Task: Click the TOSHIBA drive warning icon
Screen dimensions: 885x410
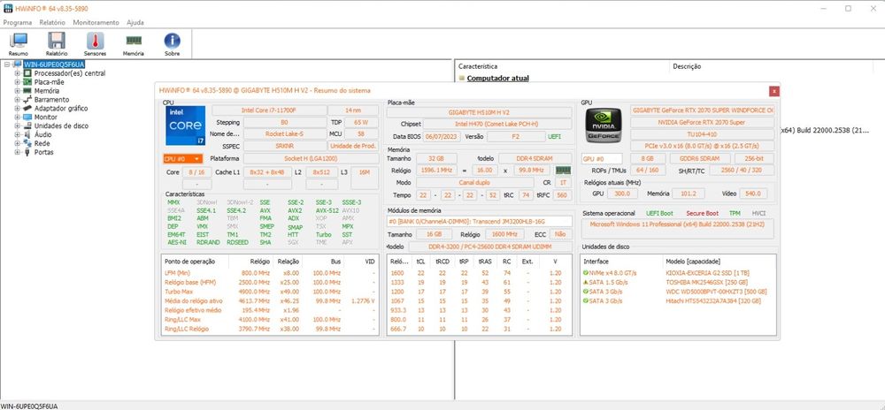Action: coord(586,282)
